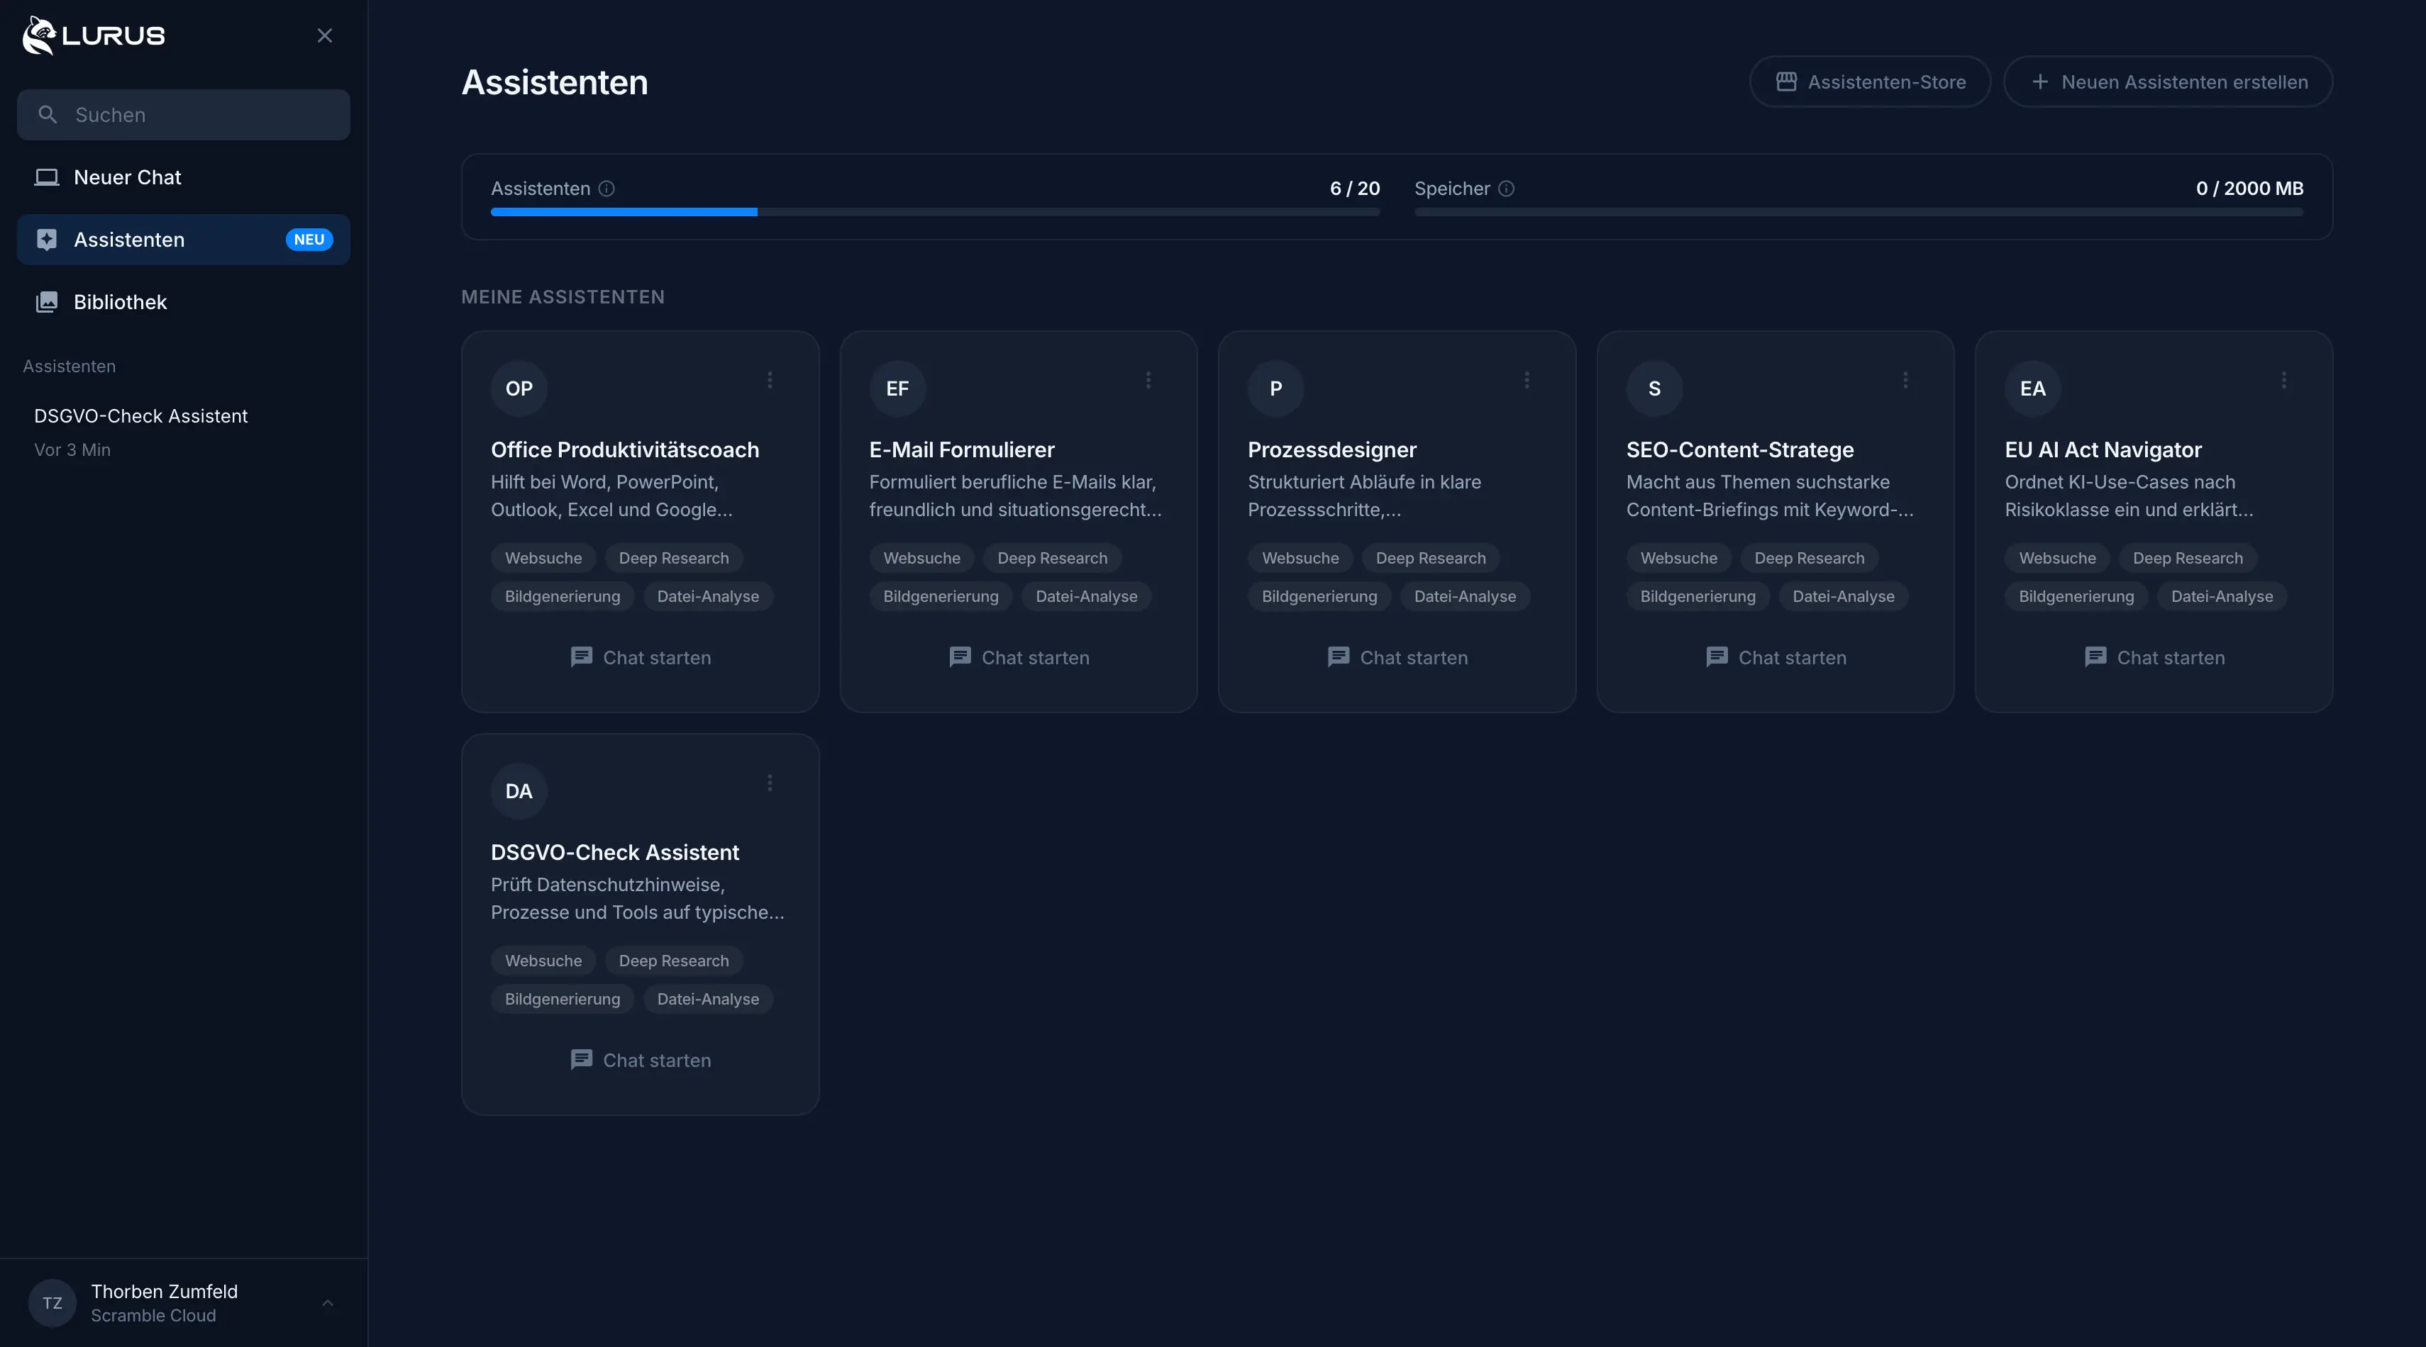The image size is (2426, 1347).
Task: Click the 6 / 20 assistants count
Action: click(1354, 189)
